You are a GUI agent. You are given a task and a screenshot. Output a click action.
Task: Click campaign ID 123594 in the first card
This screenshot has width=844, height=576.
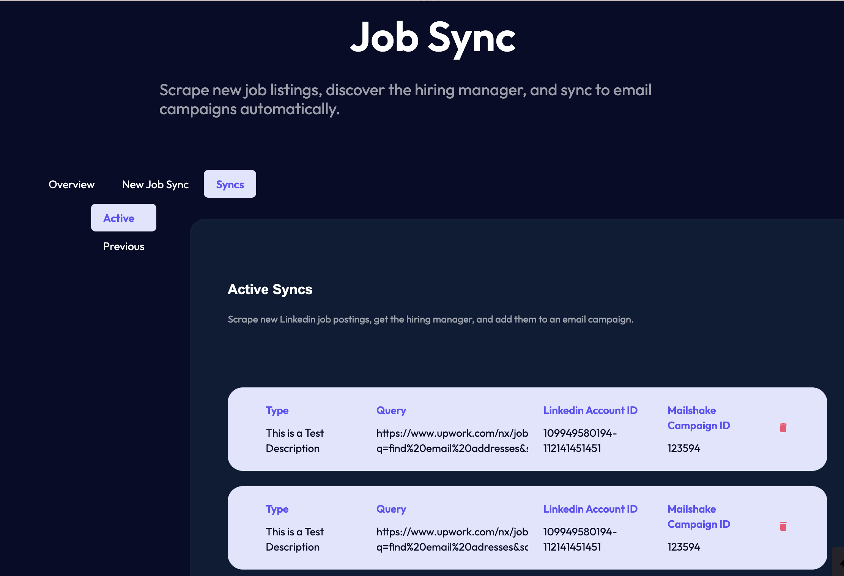[683, 448]
